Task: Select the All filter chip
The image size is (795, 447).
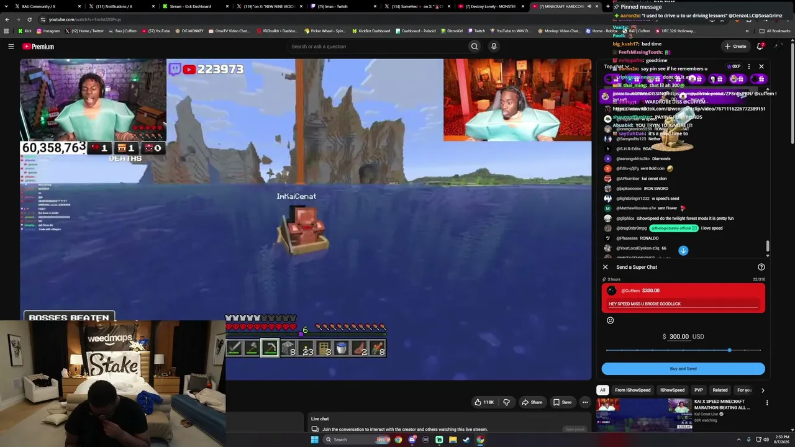Action: (602, 391)
